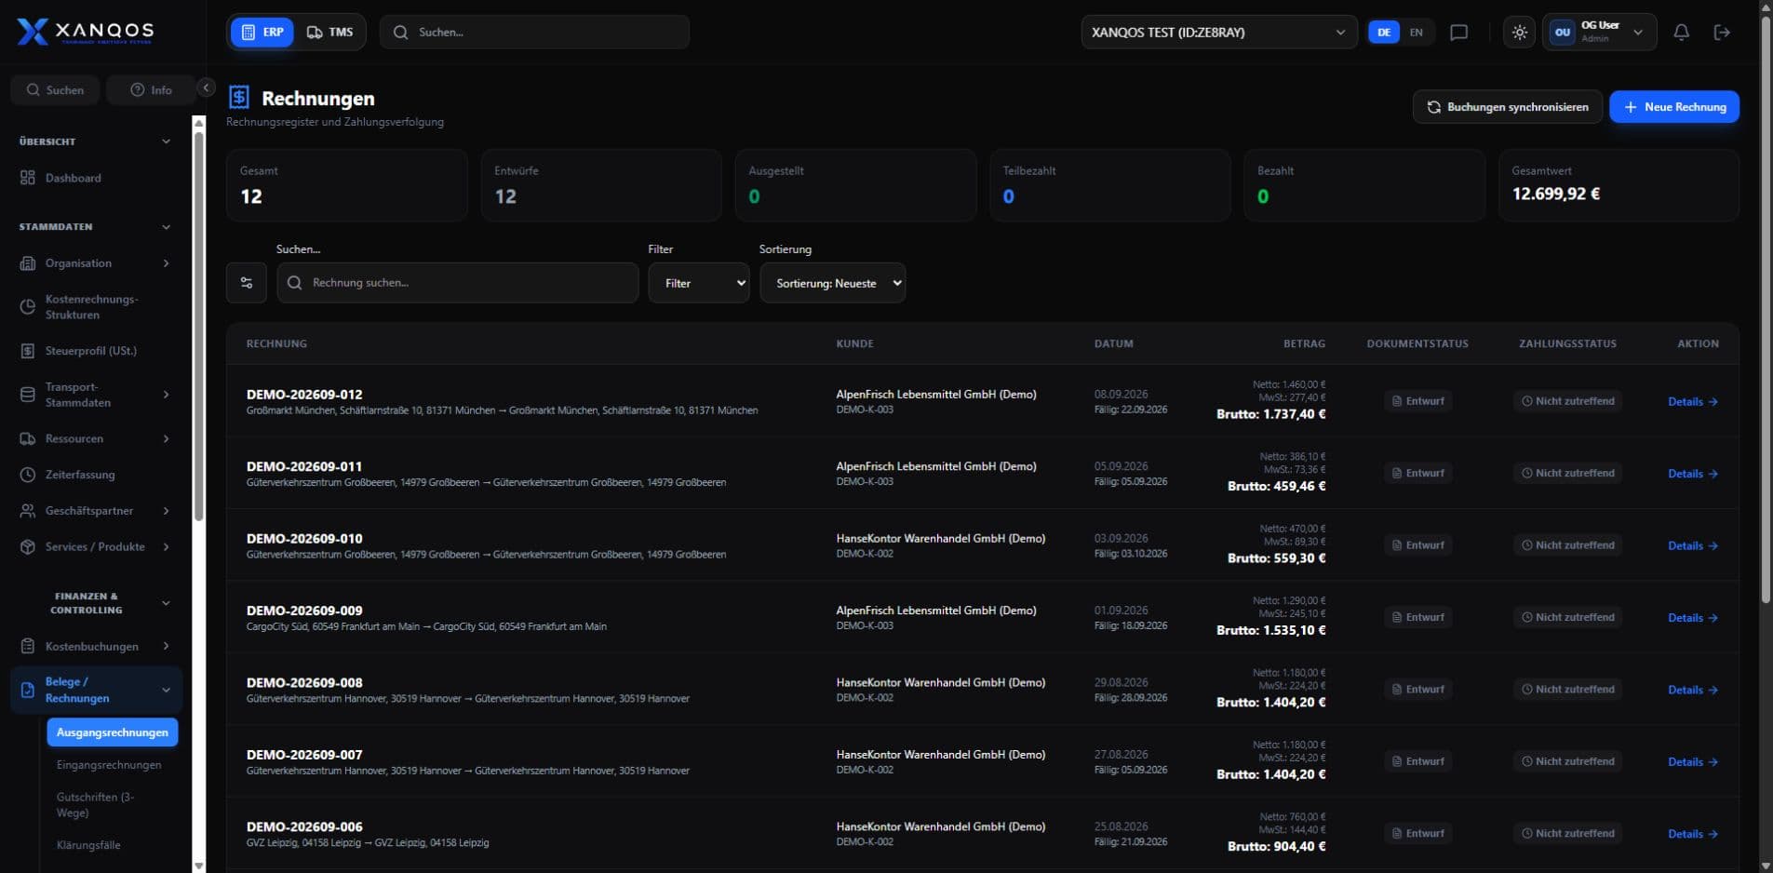Click the Rechnung suchen... input field
Viewport: 1773px width, 873px height.
458,283
